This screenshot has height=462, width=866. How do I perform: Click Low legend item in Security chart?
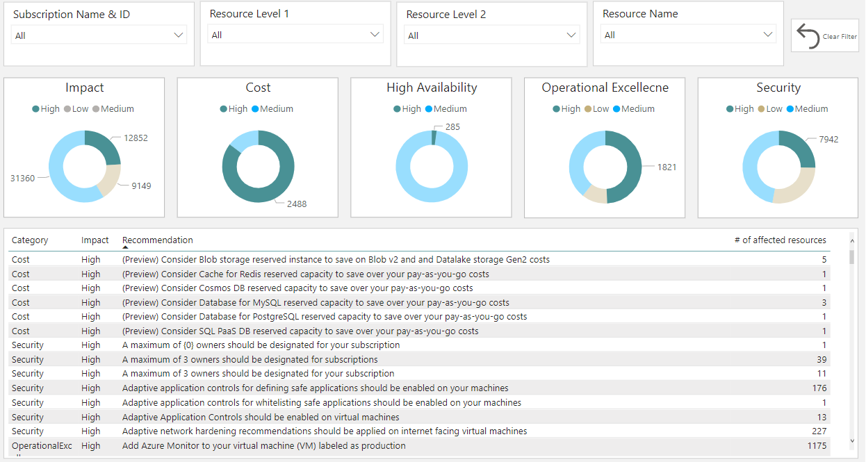click(769, 109)
